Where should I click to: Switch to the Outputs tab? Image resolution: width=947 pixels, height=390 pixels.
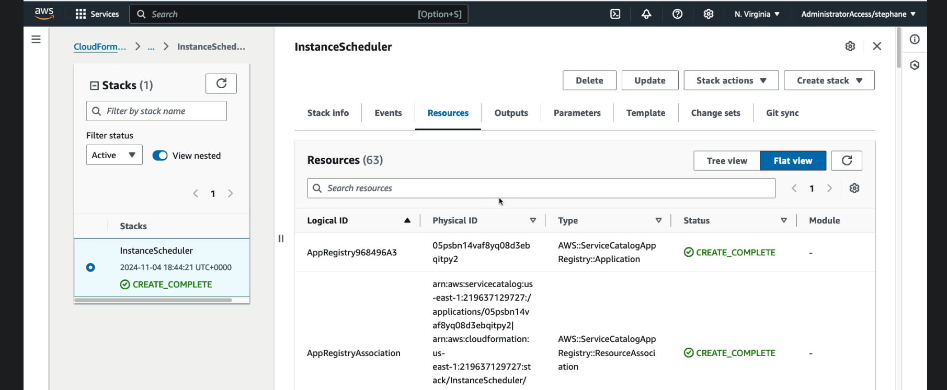pos(511,113)
